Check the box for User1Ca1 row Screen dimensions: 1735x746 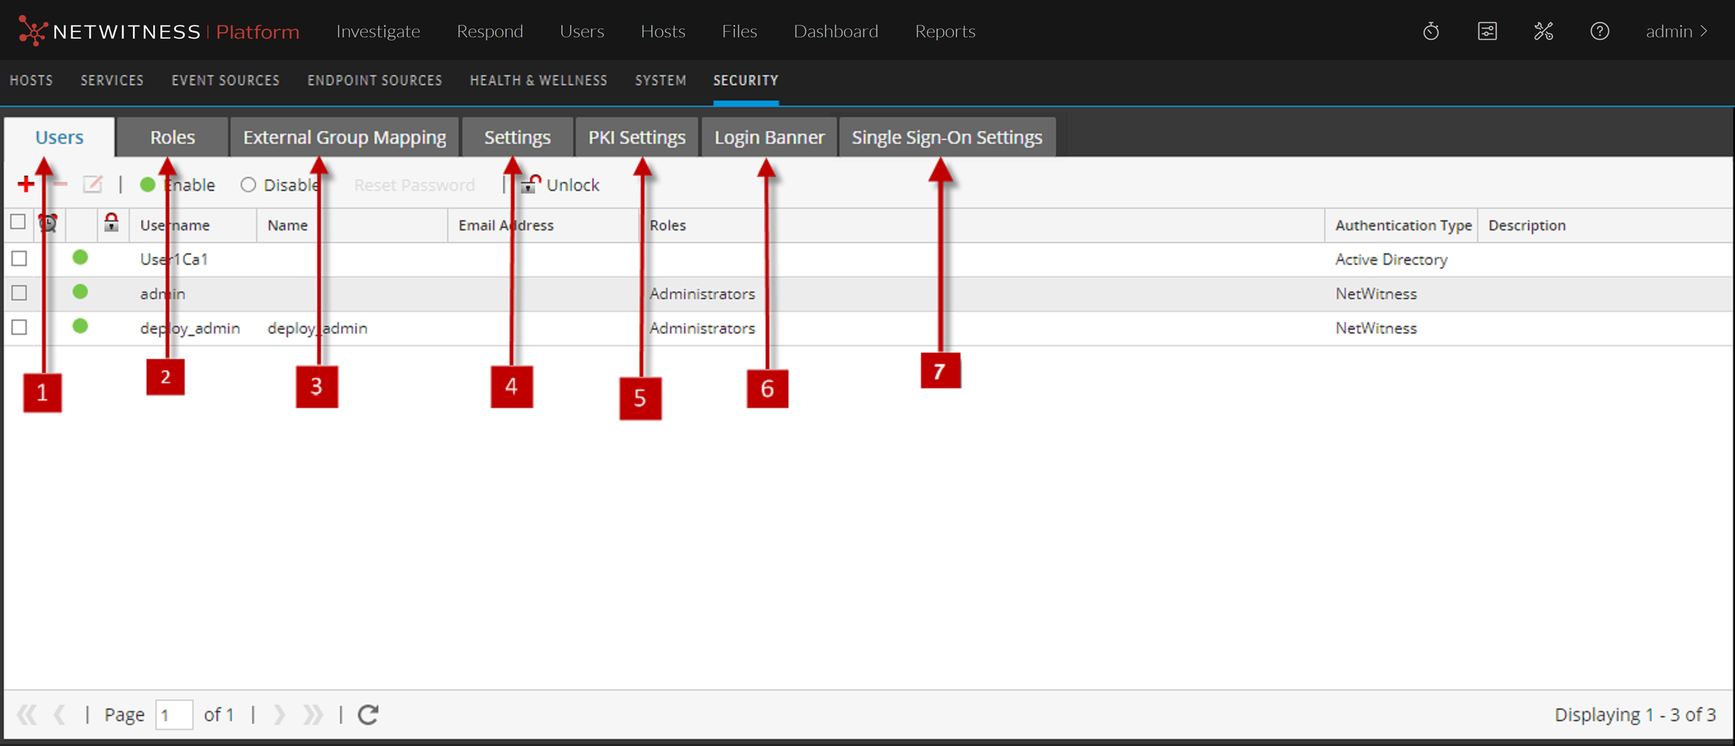tap(19, 258)
